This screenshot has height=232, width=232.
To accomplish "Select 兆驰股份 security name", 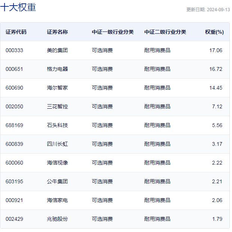I will (57, 219).
